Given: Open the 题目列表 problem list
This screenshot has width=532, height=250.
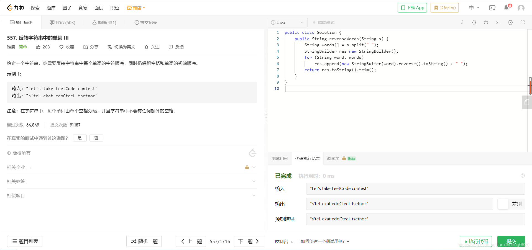Looking at the screenshot, I should click(x=25, y=241).
